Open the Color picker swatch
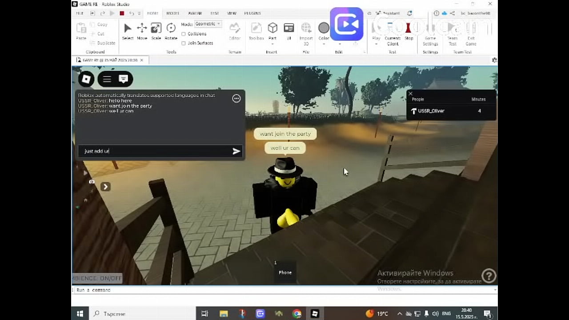569x320 pixels. pyautogui.click(x=324, y=28)
